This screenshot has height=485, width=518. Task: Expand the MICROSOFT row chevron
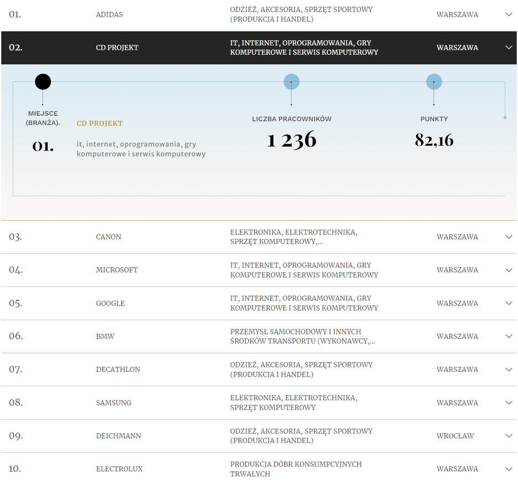click(509, 270)
